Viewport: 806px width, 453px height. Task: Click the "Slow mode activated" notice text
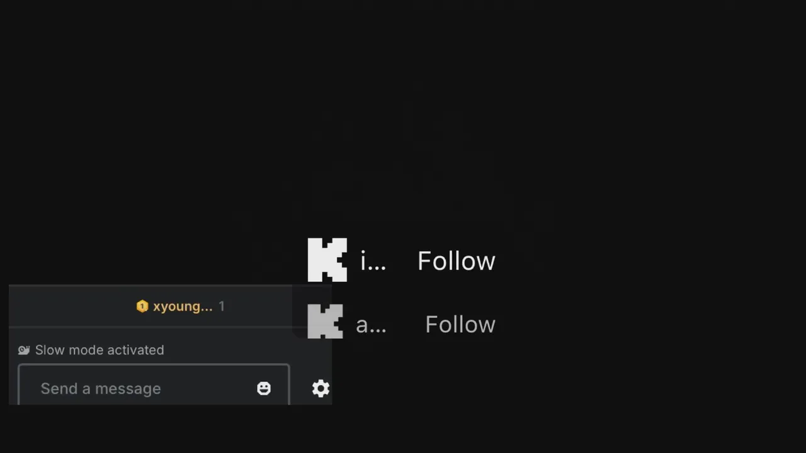[x=99, y=350]
